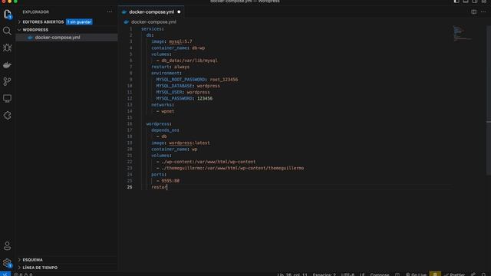Click 'db_data:/var/lib/mysql' volume entry

tap(189, 61)
